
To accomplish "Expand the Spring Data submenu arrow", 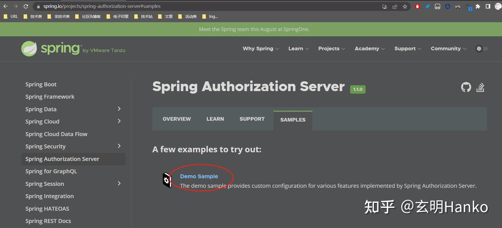I will coord(119,109).
